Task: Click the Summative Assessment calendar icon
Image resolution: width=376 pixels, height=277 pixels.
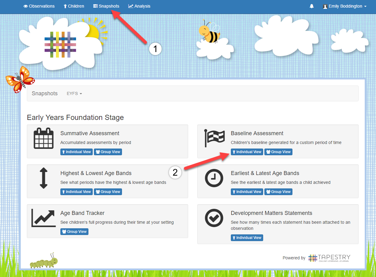Action: click(x=44, y=138)
